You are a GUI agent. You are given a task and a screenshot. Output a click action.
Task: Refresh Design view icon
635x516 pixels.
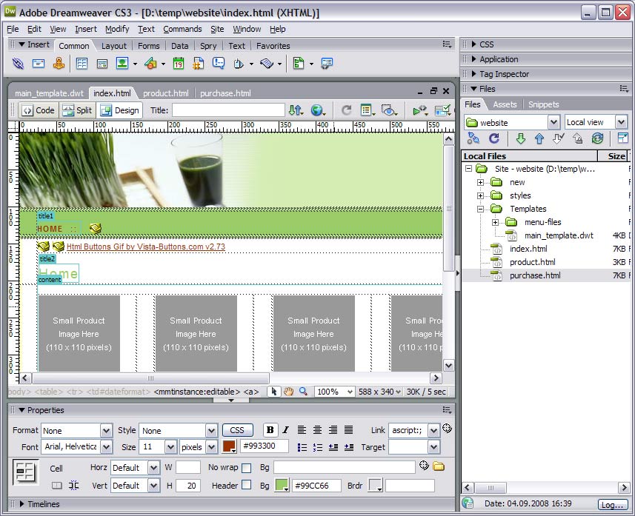pyautogui.click(x=346, y=110)
